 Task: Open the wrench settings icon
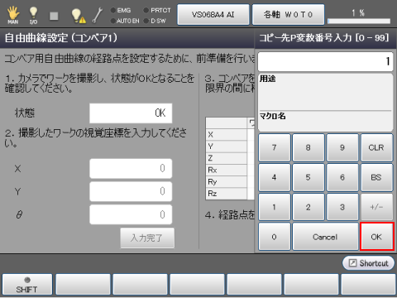tap(98, 15)
